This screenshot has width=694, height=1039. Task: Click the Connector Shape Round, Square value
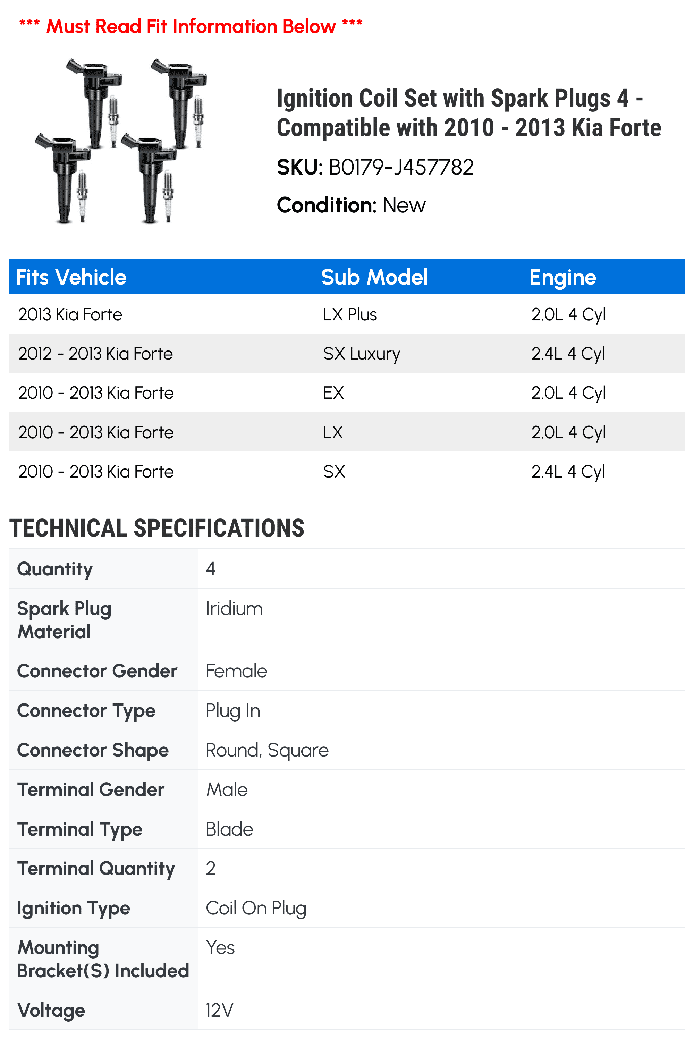tap(267, 751)
